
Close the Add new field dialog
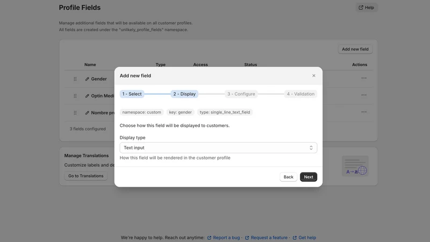[314, 75]
